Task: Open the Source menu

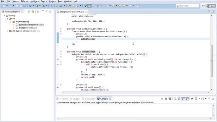Action: tap(15, 1)
